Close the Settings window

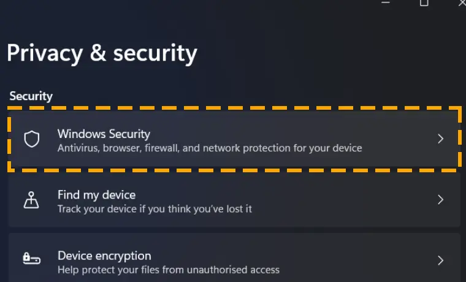(x=462, y=2)
